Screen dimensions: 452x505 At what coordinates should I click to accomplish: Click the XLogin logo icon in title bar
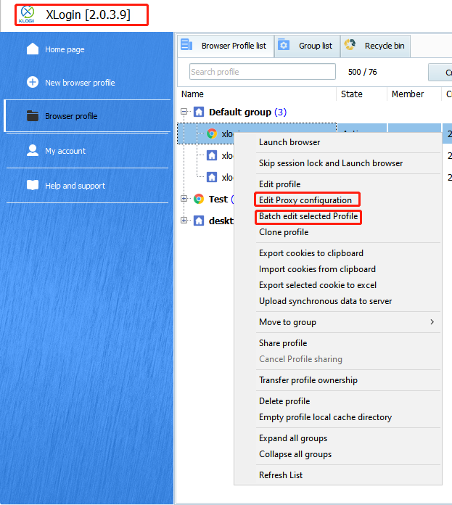[x=27, y=15]
